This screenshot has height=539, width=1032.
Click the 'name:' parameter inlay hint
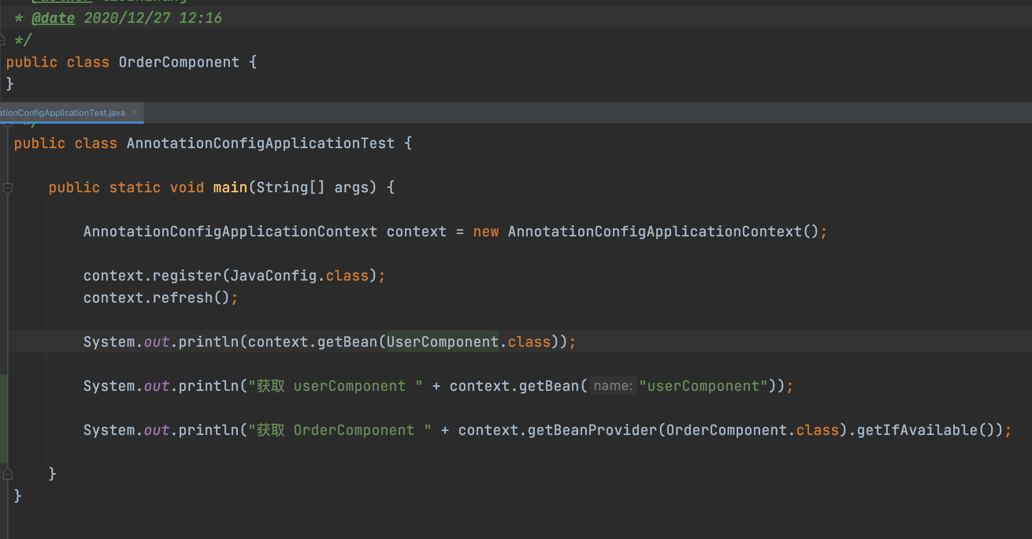tap(613, 386)
